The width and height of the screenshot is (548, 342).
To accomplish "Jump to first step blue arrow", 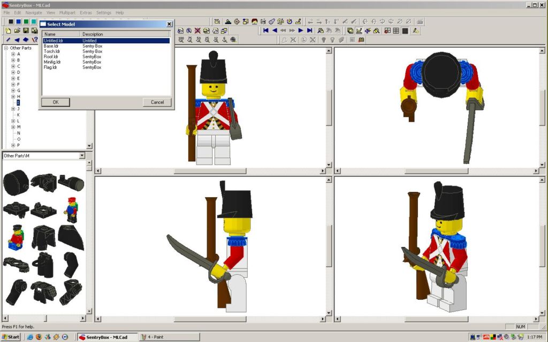I will [265, 30].
